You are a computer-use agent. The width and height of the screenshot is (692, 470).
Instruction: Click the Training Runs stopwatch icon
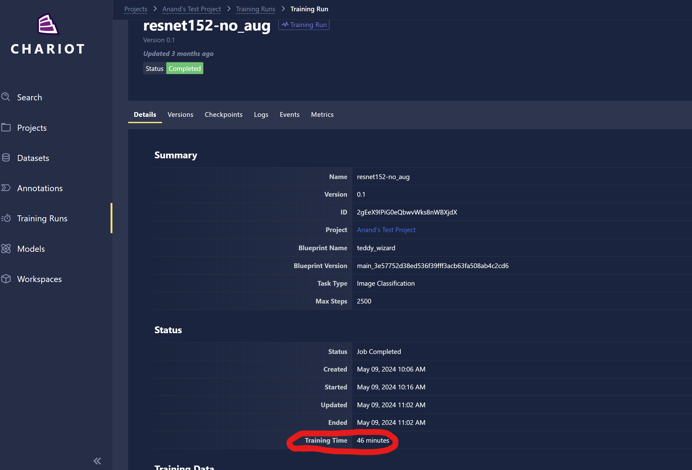[6, 218]
